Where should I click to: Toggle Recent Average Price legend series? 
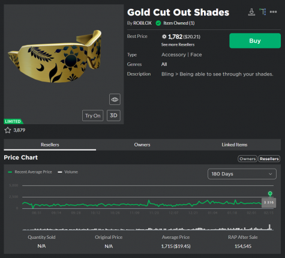click(30, 172)
